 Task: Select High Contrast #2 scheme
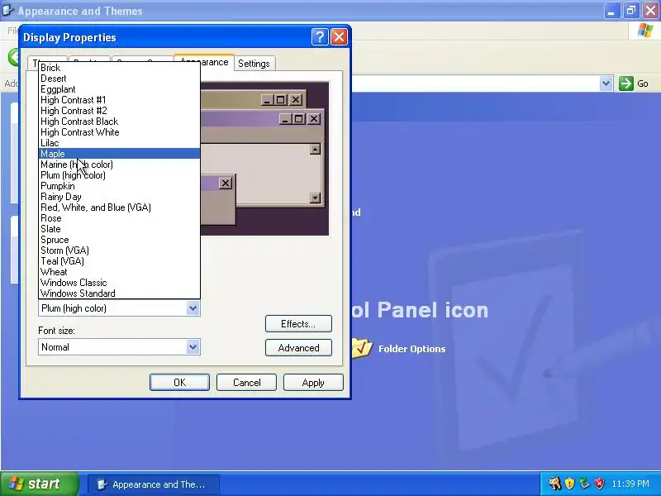pyautogui.click(x=119, y=111)
